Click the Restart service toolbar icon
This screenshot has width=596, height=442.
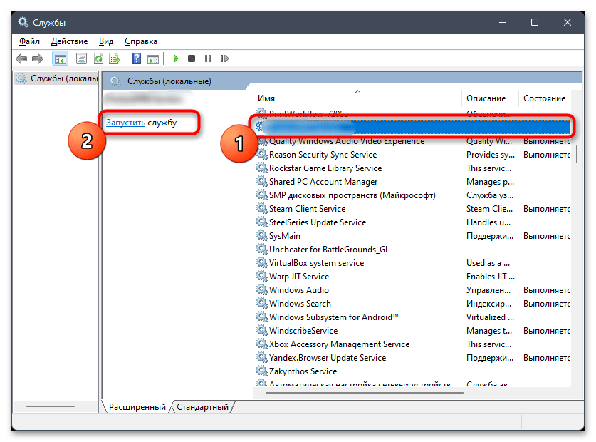(x=224, y=58)
